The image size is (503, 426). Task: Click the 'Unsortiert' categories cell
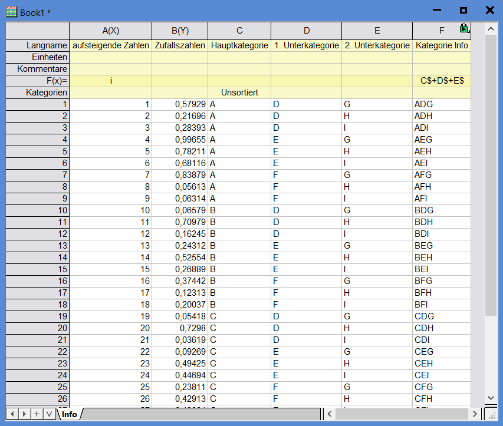tap(239, 93)
